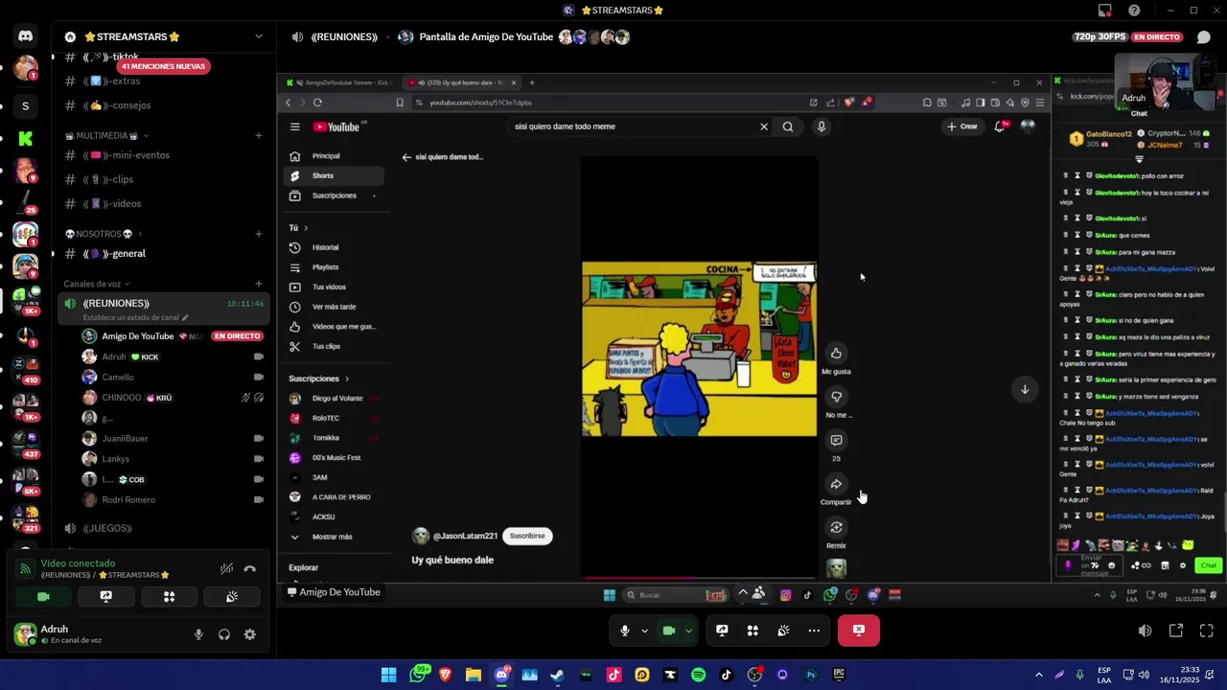Screen dimensions: 1227x690
Task: Join the JUEGOS voice channel
Action: coord(163,528)
